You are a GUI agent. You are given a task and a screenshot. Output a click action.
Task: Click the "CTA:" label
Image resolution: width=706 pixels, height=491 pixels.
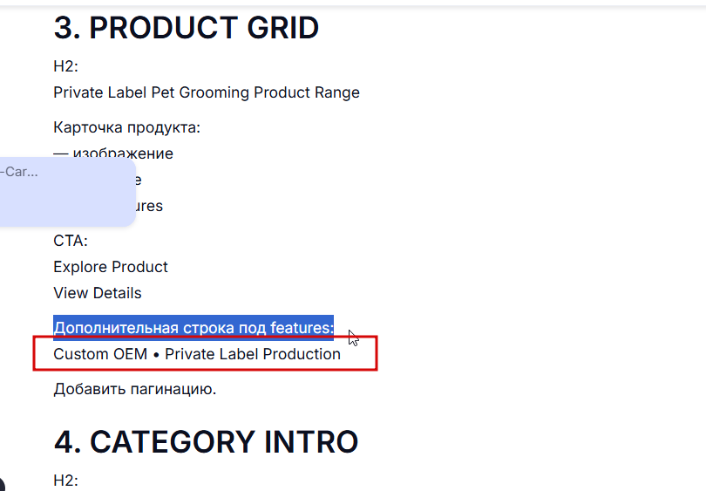(71, 241)
